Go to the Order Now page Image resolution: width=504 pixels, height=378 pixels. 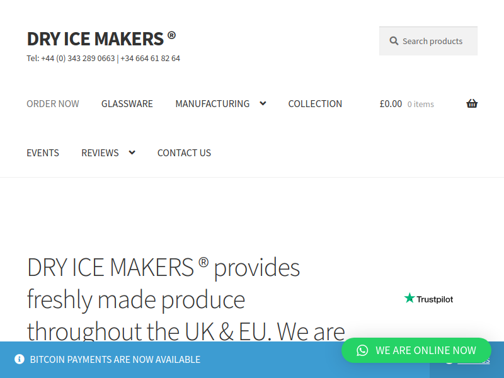[53, 104]
